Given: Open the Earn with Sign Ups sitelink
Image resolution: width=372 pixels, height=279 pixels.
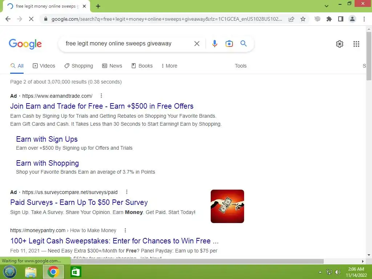Looking at the screenshot, I should click(47, 139).
